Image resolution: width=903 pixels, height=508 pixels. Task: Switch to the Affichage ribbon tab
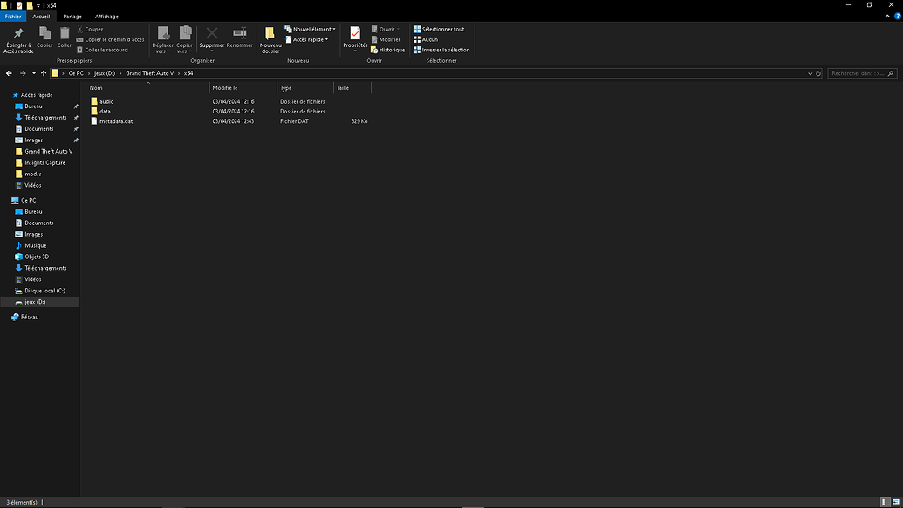click(106, 16)
